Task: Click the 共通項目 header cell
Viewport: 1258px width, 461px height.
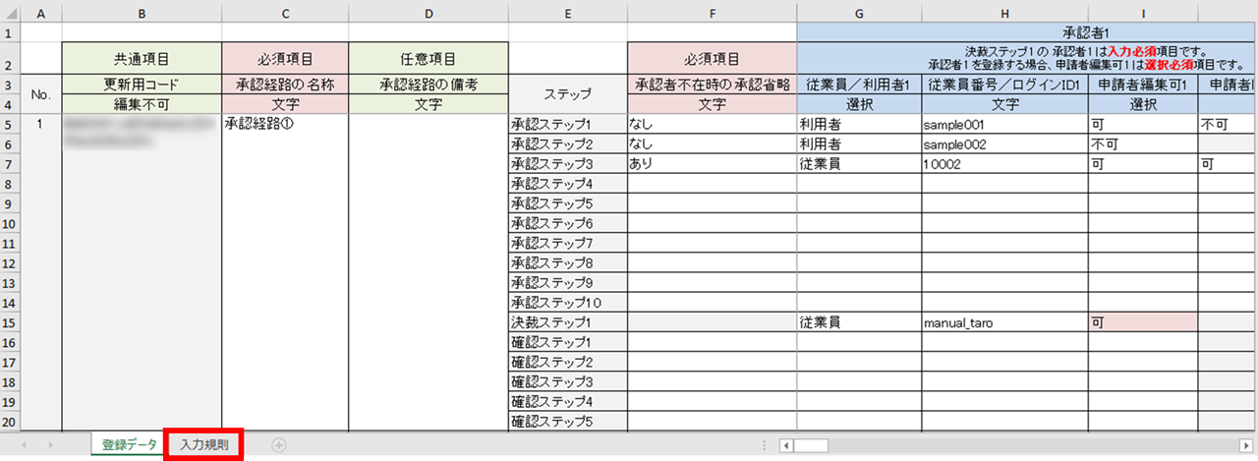Action: point(142,59)
